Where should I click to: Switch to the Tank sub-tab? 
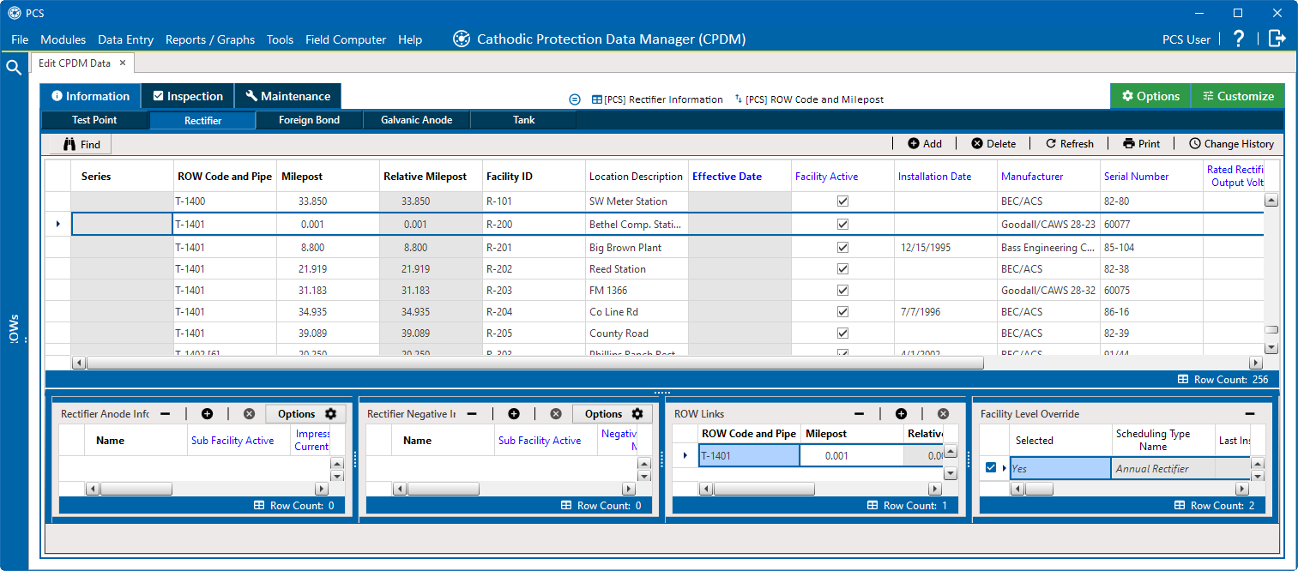coord(523,120)
